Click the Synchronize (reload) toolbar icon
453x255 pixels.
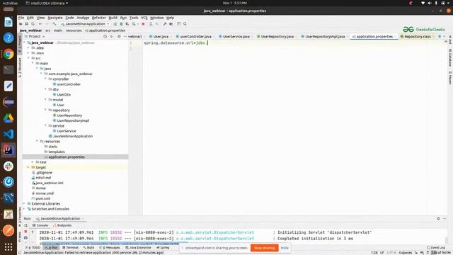[33, 24]
